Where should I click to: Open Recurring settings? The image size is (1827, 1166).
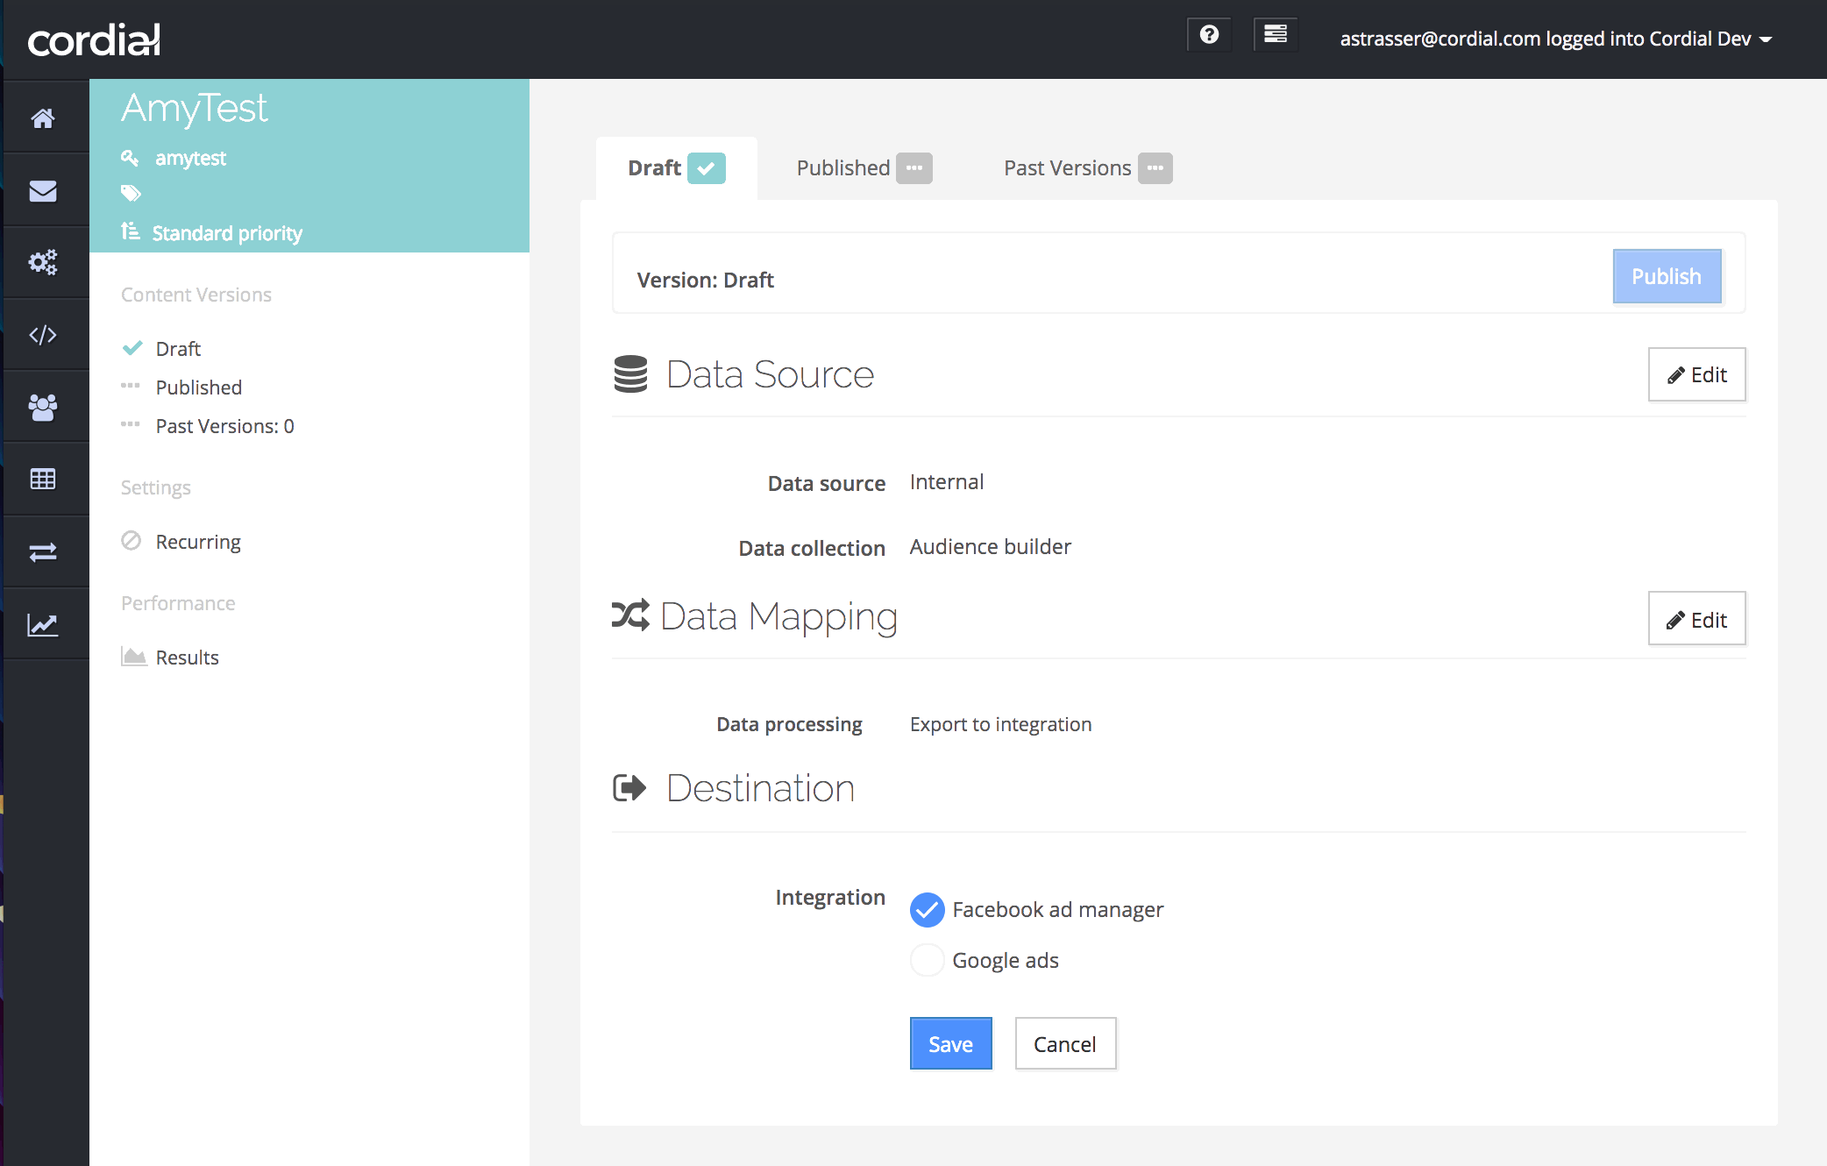[198, 542]
